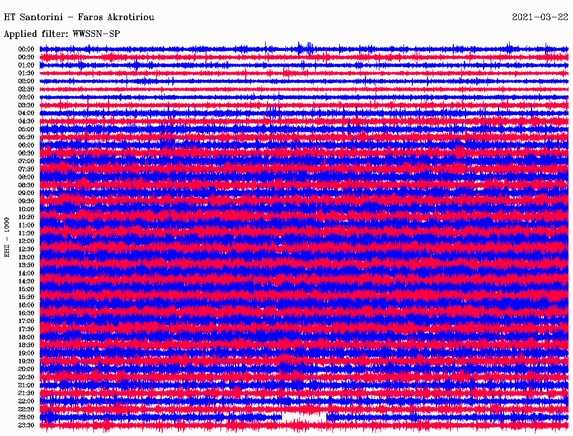This screenshot has height=436, width=573.
Task: Click the 23:00 time label
Action: pyautogui.click(x=26, y=418)
